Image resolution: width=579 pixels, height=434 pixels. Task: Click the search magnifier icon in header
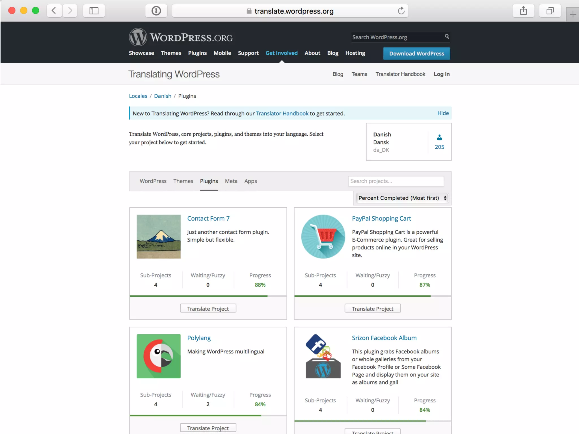(x=447, y=36)
